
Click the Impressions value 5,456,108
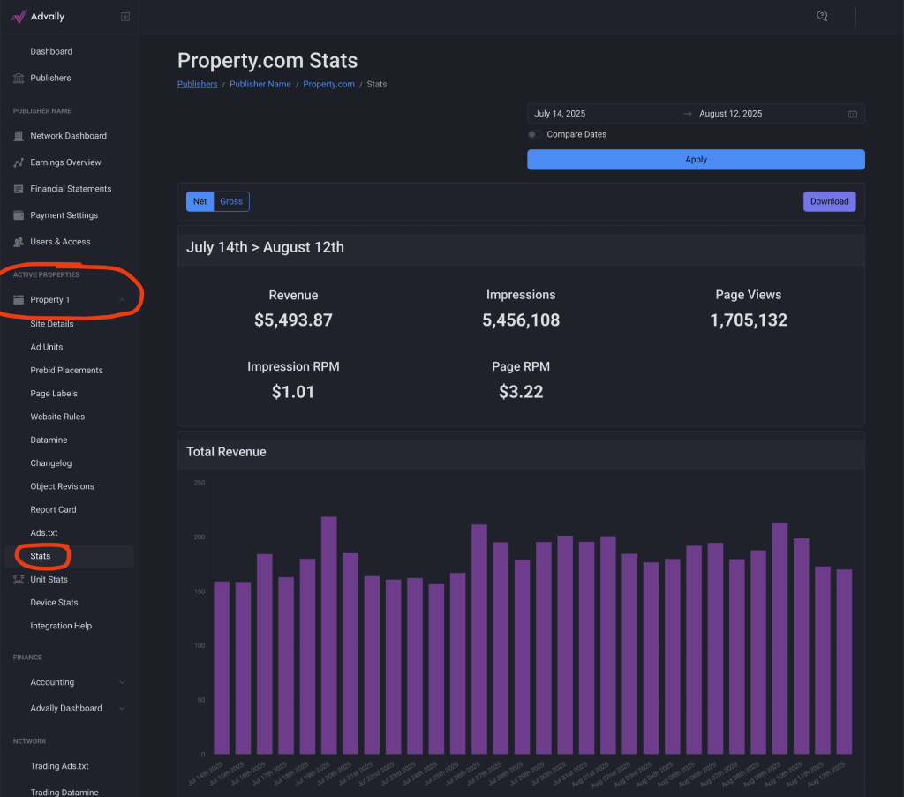[521, 320]
